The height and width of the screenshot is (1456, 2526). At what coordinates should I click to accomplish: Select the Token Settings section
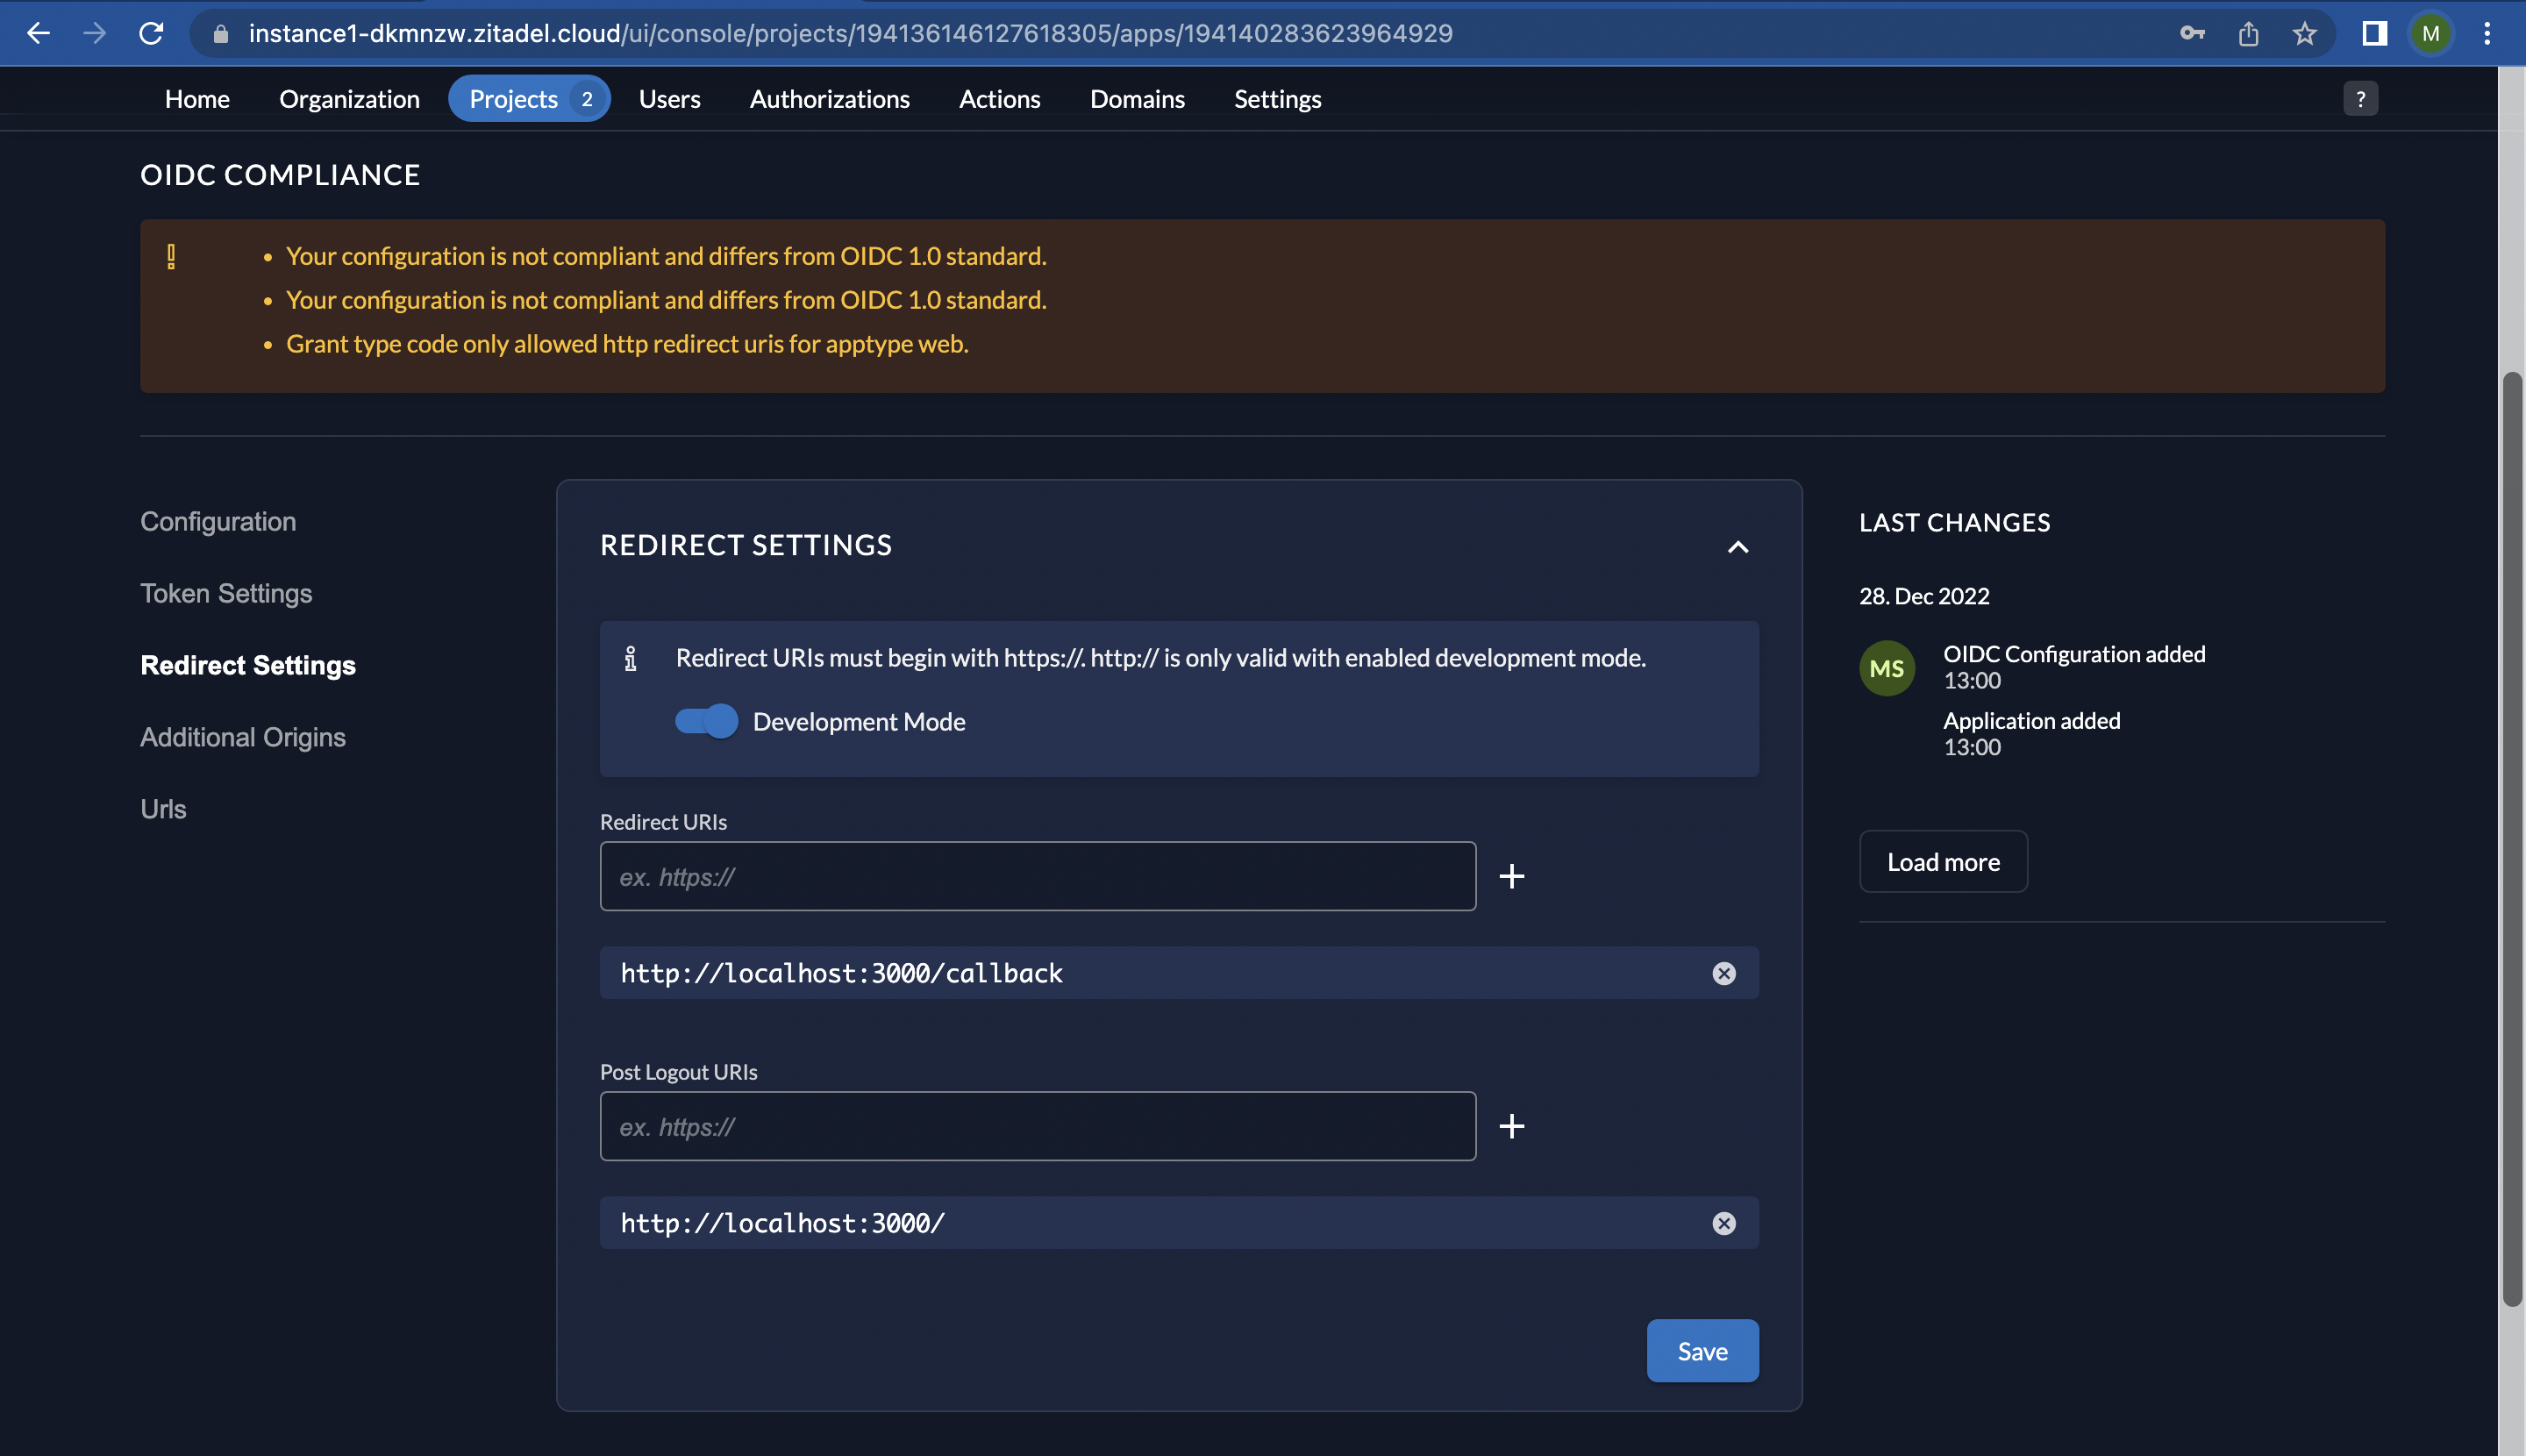click(x=225, y=594)
